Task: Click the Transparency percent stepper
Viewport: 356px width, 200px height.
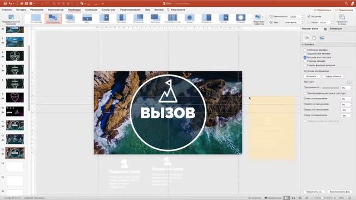Action: pos(351,88)
